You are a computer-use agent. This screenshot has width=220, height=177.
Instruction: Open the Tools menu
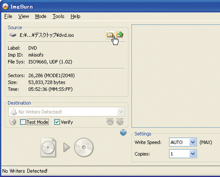coord(58,16)
